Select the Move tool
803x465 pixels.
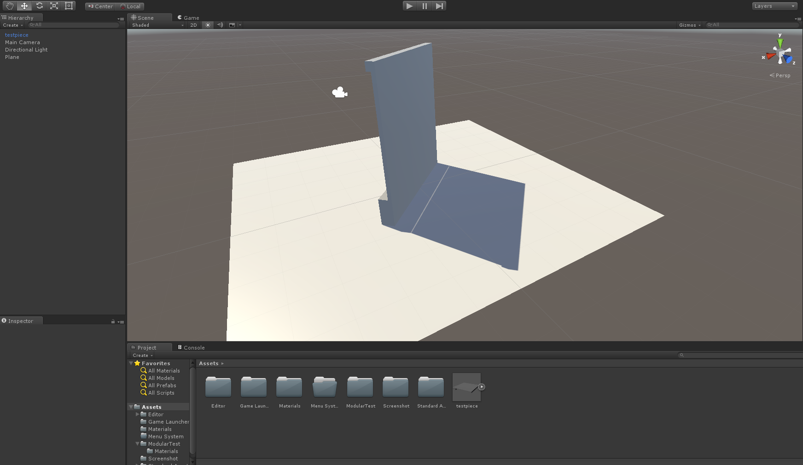24,6
